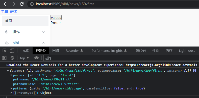Open the 工具 link
199x98 pixels.
click(5, 12)
